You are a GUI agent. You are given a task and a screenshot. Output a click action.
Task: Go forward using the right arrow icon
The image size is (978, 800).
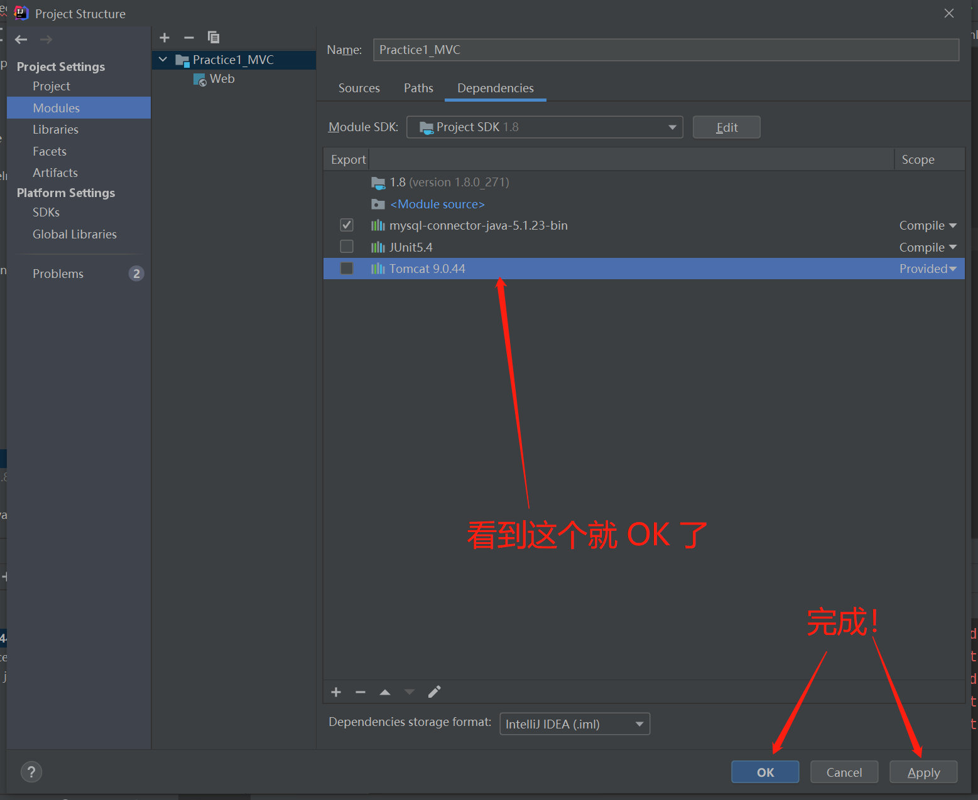point(46,40)
